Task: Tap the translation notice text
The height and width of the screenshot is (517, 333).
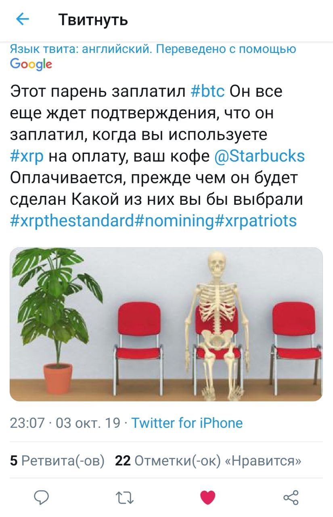Action: (x=153, y=49)
